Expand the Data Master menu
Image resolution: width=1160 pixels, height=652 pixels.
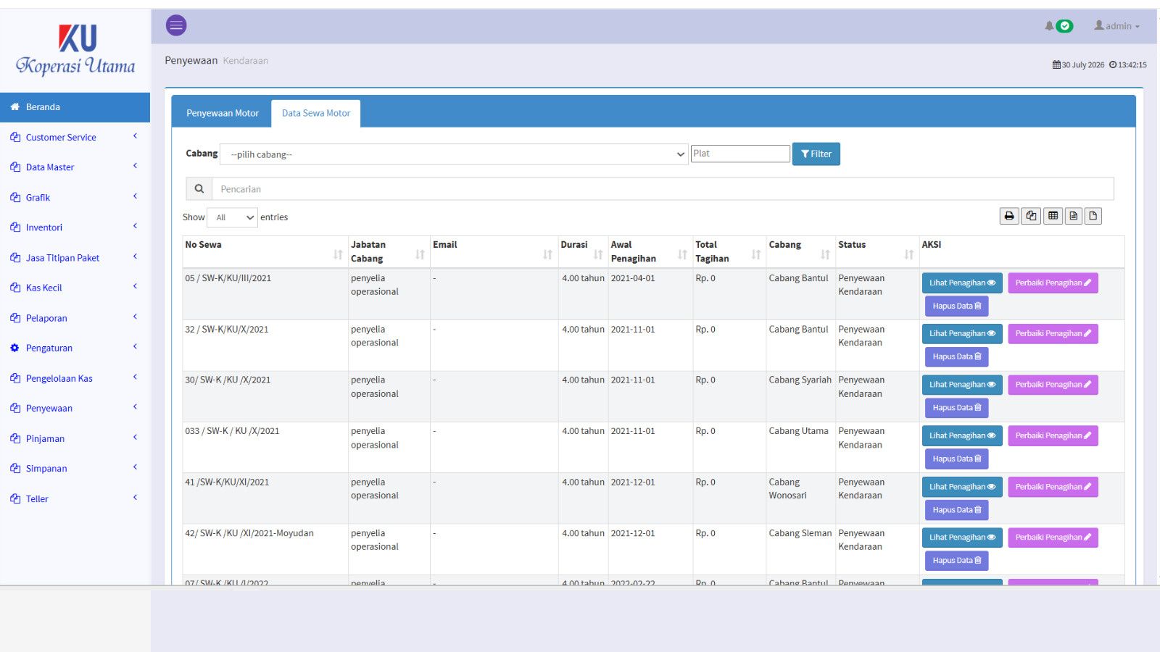(x=75, y=167)
